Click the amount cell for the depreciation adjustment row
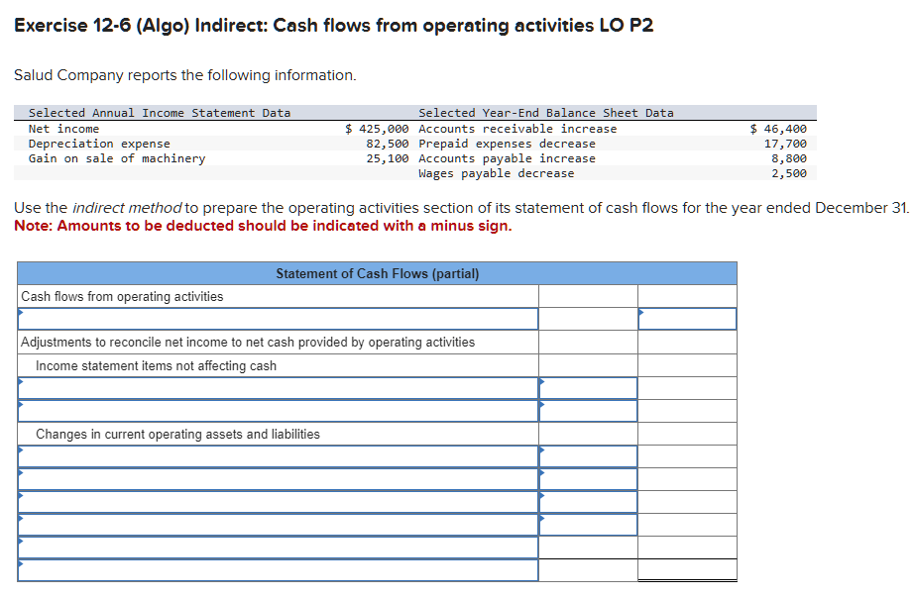This screenshot has width=916, height=598. pyautogui.click(x=587, y=387)
